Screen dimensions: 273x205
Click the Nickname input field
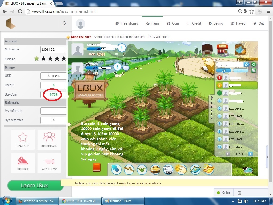[53, 49]
